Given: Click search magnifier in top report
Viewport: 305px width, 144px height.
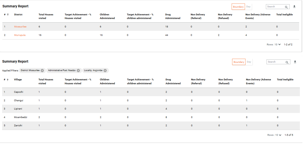Looking at the screenshot, I should click(286, 7).
